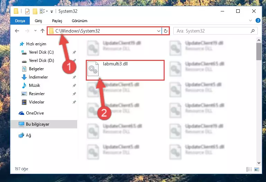Expand the ribbon with the chevron
The height and width of the screenshot is (182, 266).
pyautogui.click(x=250, y=20)
